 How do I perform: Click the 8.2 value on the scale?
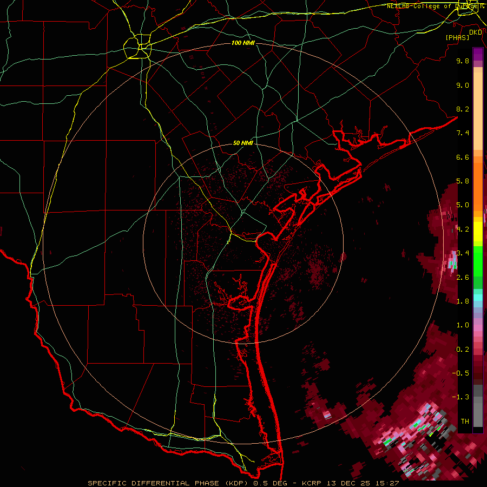click(463, 109)
